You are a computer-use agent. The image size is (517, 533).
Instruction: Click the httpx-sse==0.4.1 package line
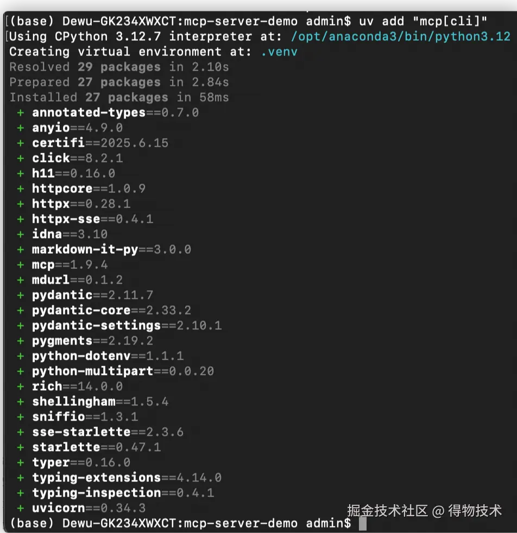(92, 220)
